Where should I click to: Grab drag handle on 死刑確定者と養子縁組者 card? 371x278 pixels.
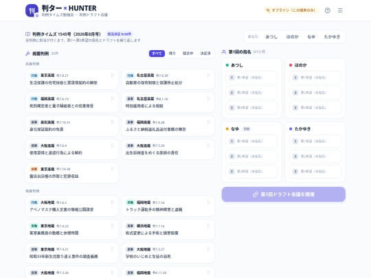coord(112,99)
